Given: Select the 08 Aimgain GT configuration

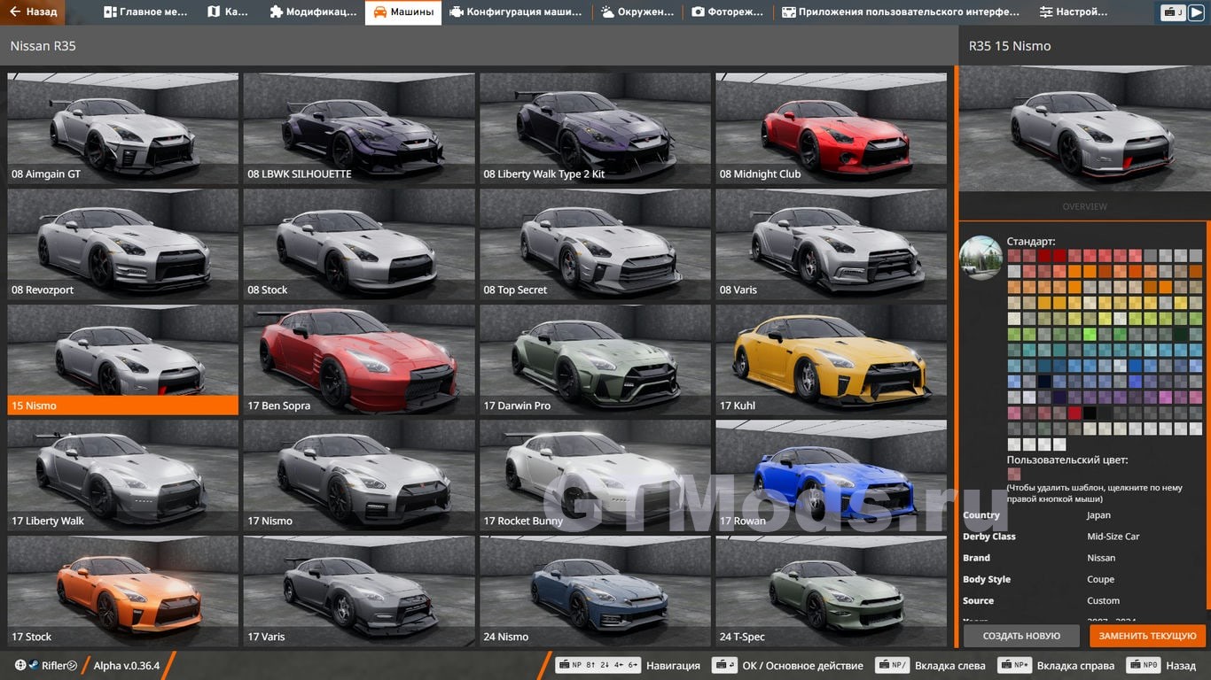Looking at the screenshot, I should click(x=123, y=128).
